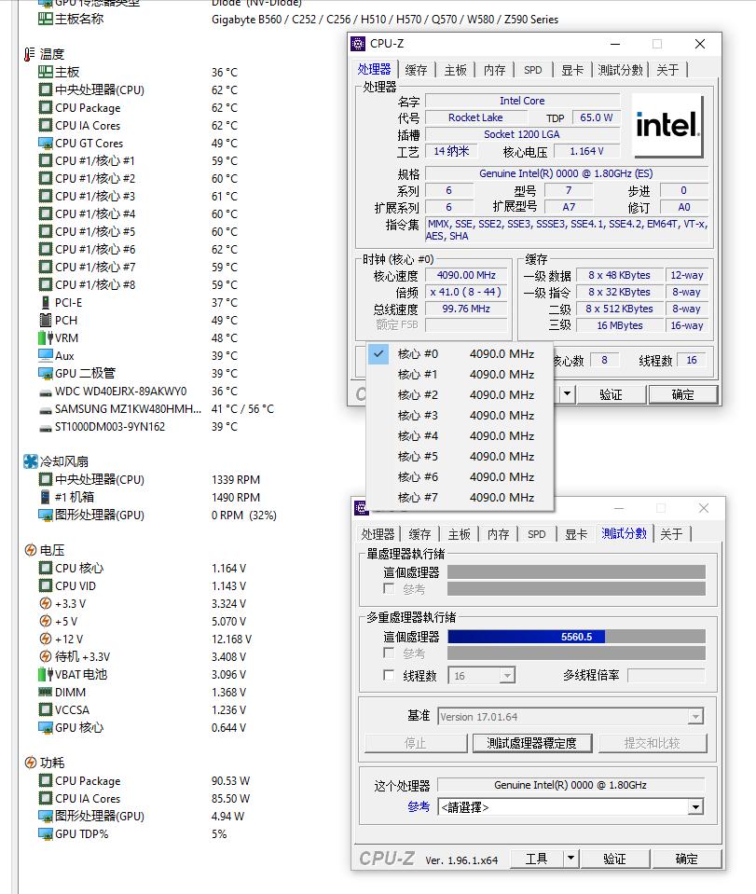Click the 额定 FSB field
The height and width of the screenshot is (894, 756).
466,325
